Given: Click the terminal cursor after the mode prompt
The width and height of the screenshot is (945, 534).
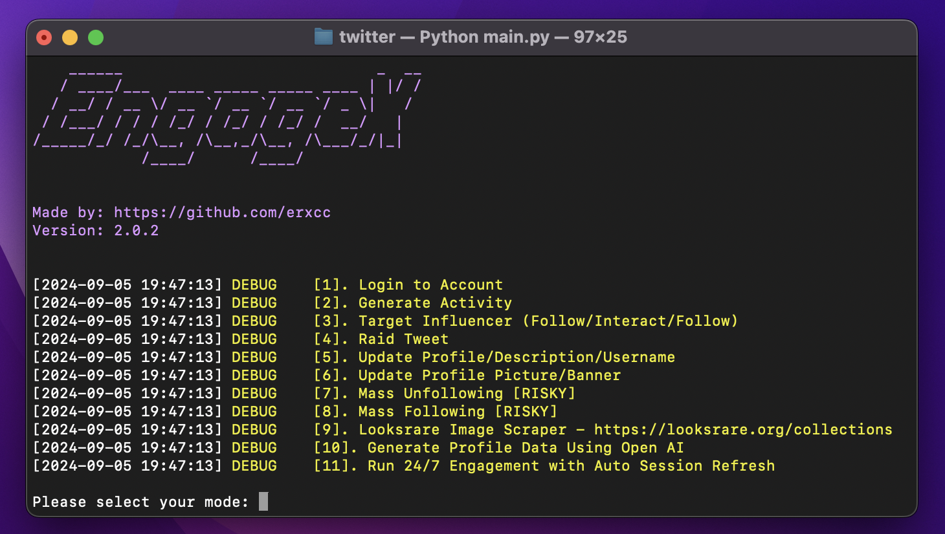Looking at the screenshot, I should pyautogui.click(x=263, y=501).
